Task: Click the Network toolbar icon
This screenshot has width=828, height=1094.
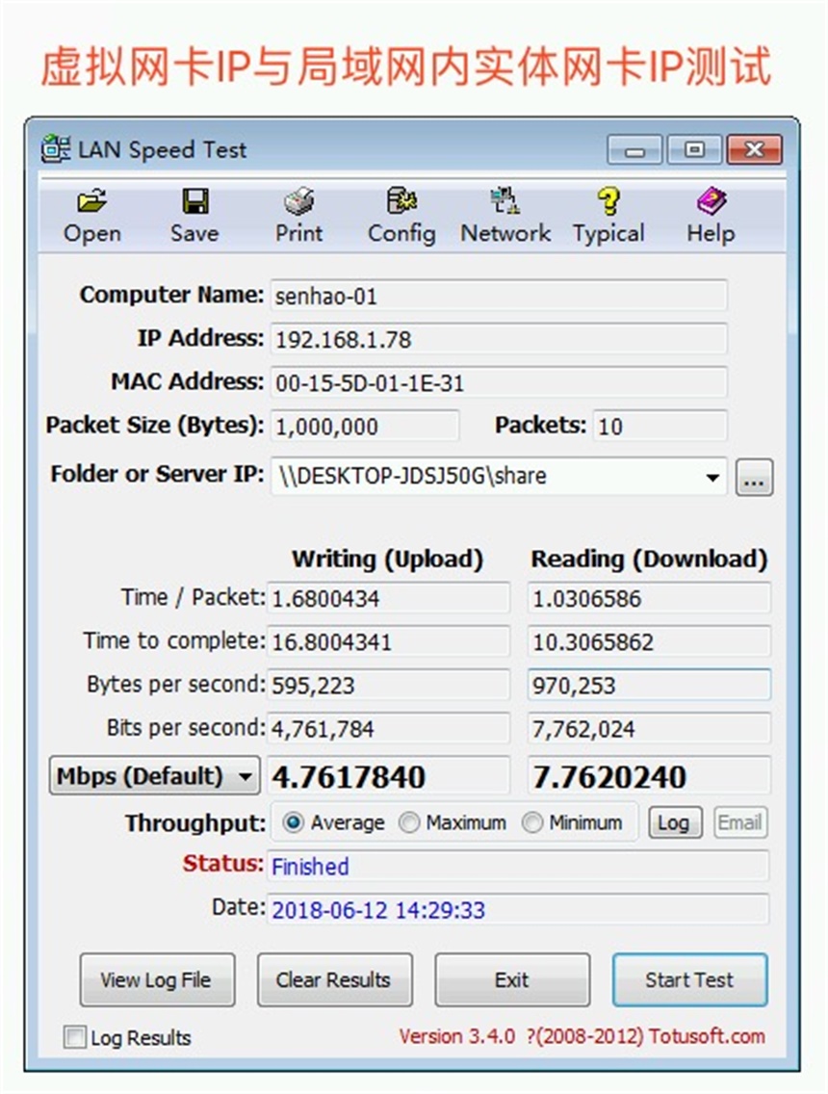Action: [505, 203]
